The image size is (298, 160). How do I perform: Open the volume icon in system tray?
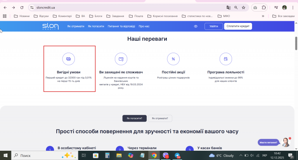pyautogui.click(x=252, y=155)
